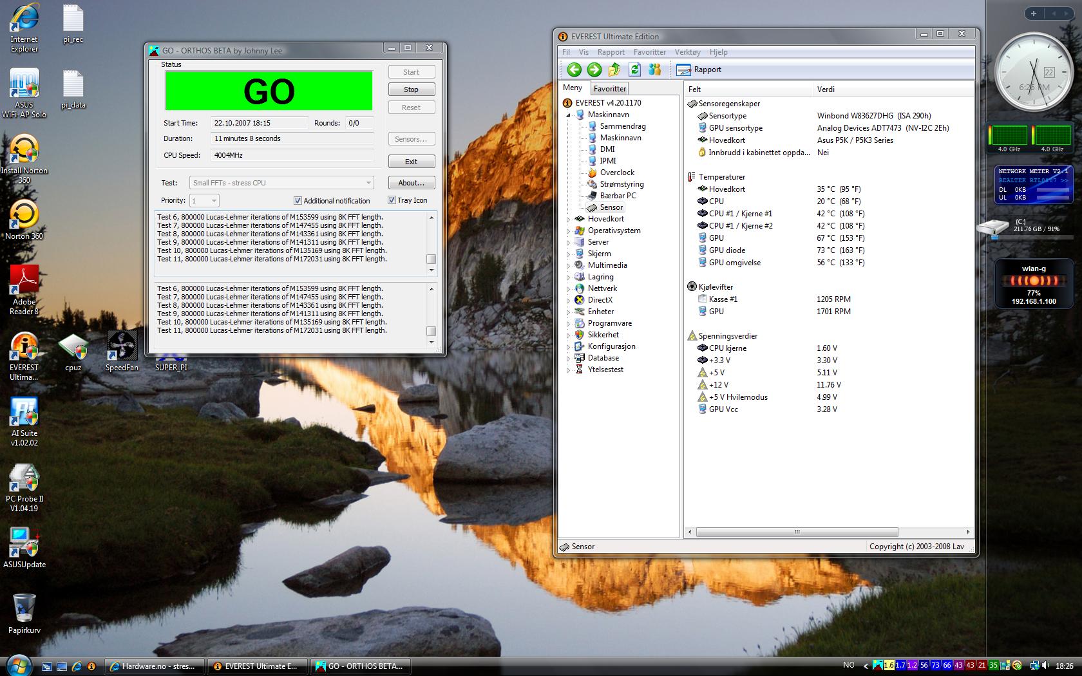Expand the Operativsystem tree node
This screenshot has height=676, width=1082.
(569, 230)
